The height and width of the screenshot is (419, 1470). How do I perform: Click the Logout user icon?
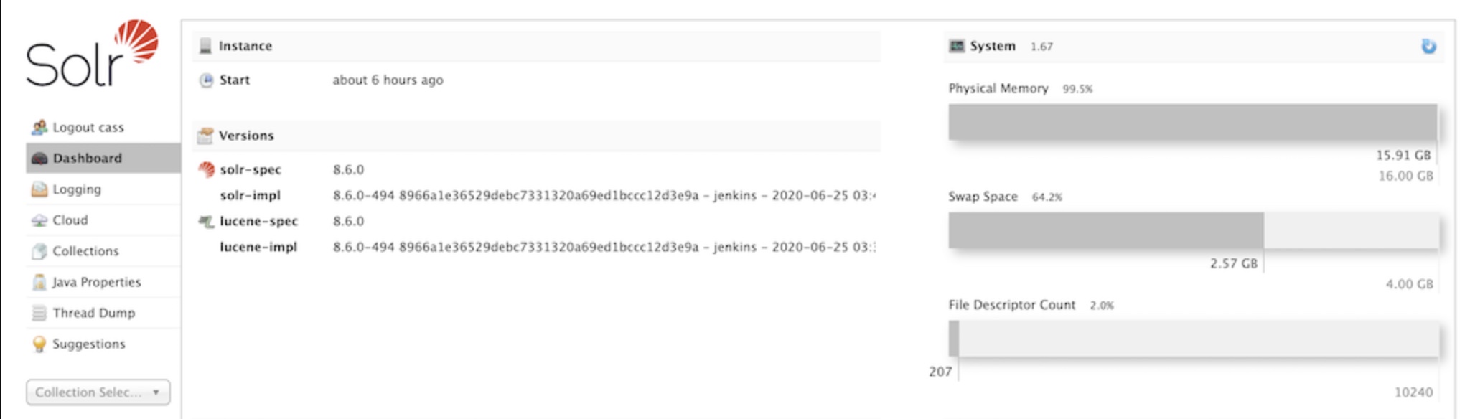click(39, 128)
